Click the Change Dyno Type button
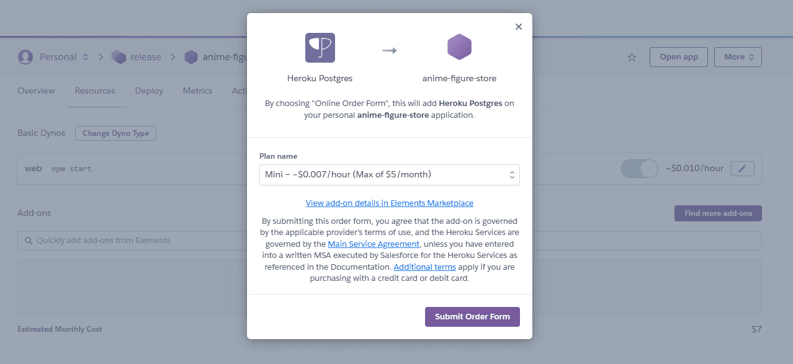This screenshot has width=793, height=364. (x=115, y=133)
